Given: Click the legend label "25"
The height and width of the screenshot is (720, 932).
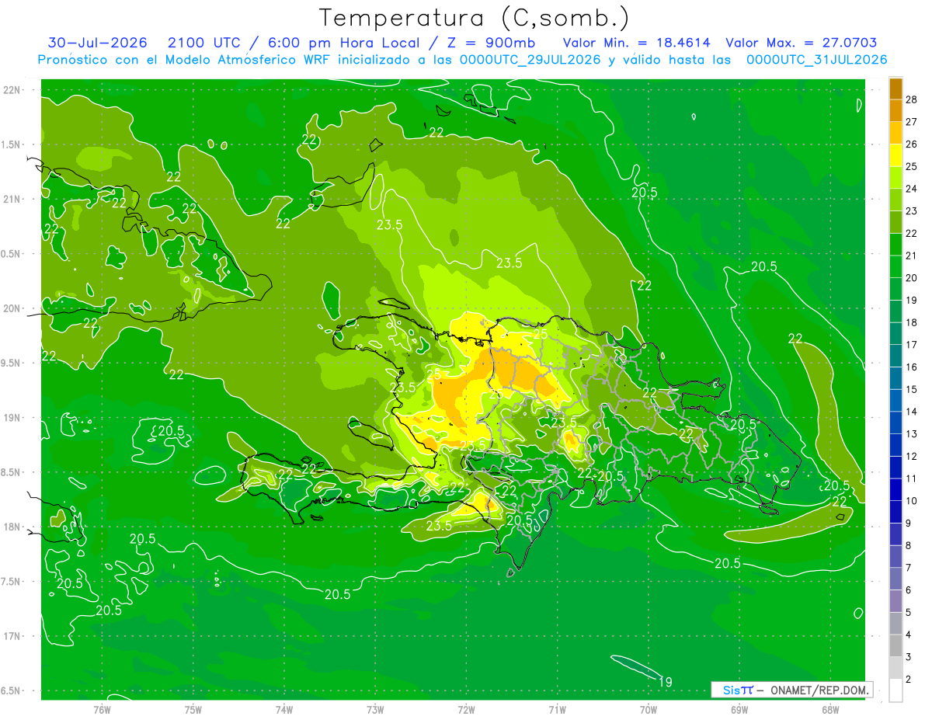Looking at the screenshot, I should pyautogui.click(x=912, y=166).
